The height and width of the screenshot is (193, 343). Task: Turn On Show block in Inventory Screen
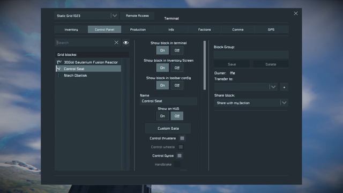pyautogui.click(x=162, y=68)
